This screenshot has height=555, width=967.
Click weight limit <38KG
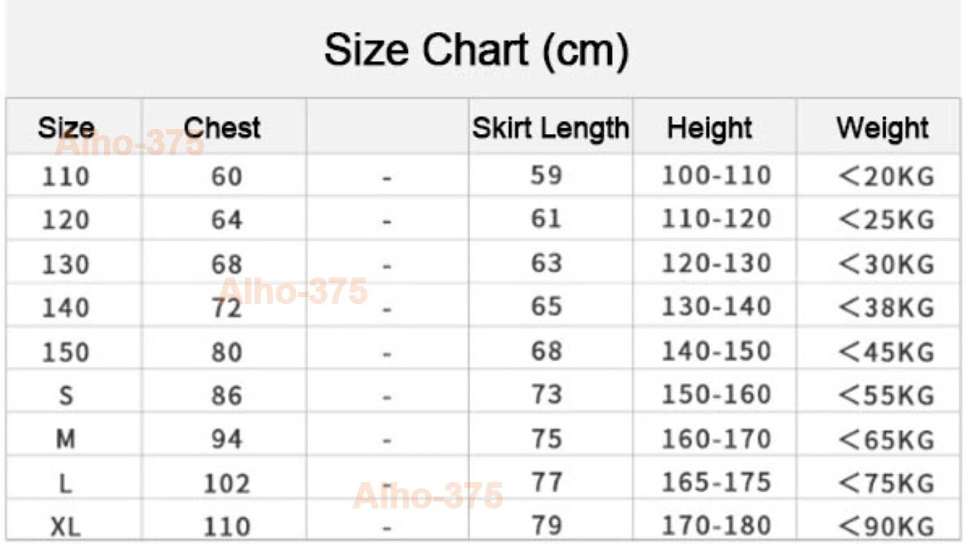(x=886, y=307)
